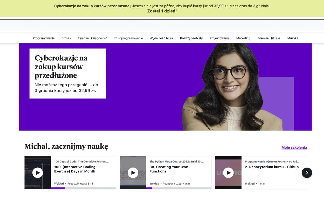Click hero image of woman with glasses

pyautogui.click(x=232, y=87)
